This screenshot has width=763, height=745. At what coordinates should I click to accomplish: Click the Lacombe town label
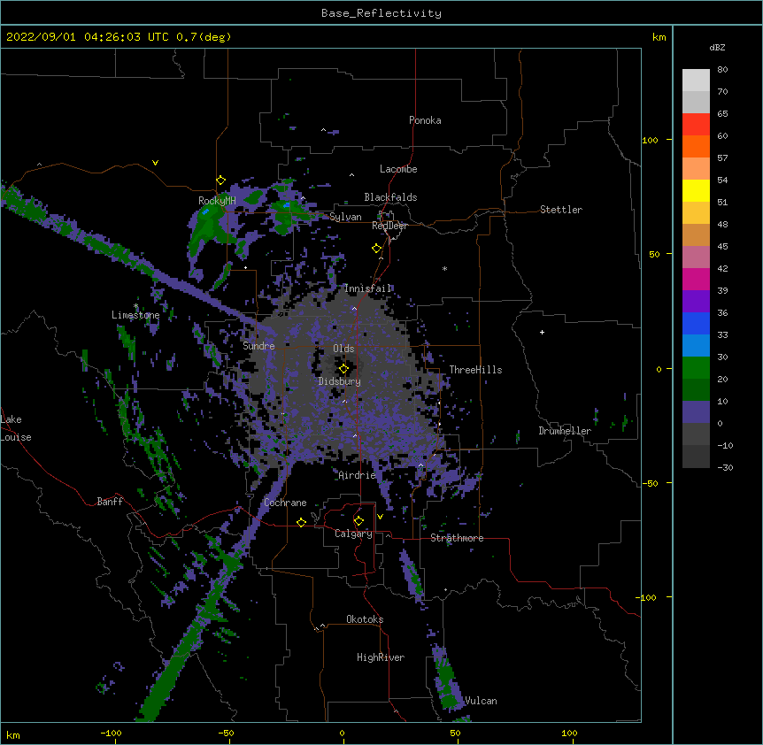pos(398,169)
